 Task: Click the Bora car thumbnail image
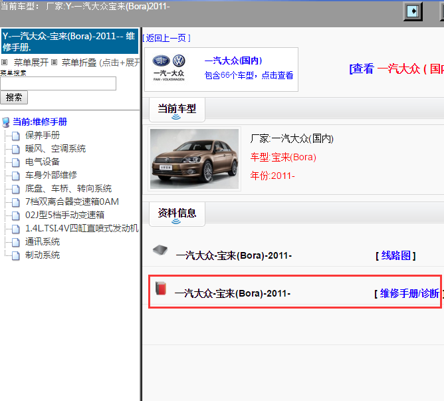194,159
